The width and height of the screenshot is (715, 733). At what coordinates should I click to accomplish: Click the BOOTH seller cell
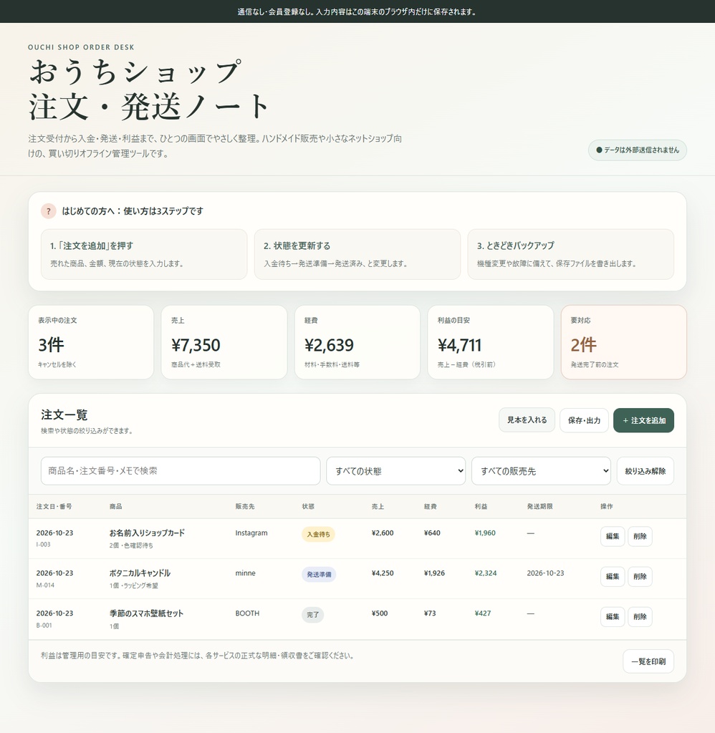247,613
